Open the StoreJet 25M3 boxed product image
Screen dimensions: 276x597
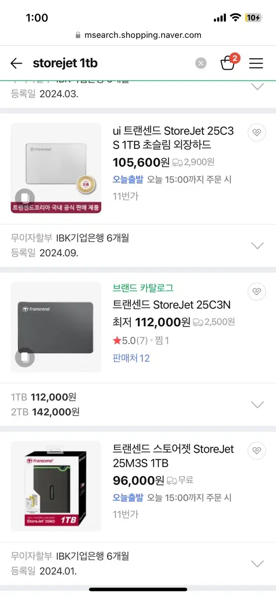pos(56,486)
